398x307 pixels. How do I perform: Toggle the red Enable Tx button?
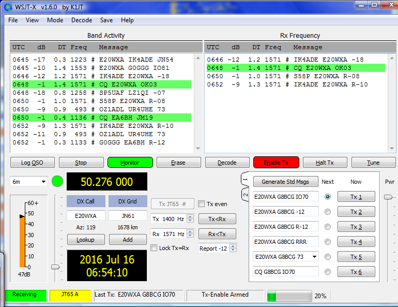[276, 163]
